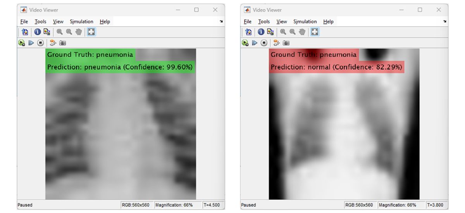This screenshot has width=465, height=213.
Task: Select Pan hand tool in left viewer
Action: pyautogui.click(x=78, y=32)
